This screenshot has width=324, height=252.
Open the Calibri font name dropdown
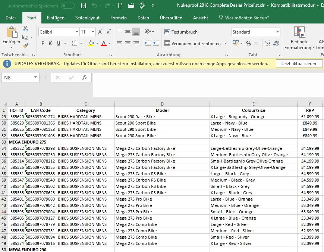click(76, 32)
